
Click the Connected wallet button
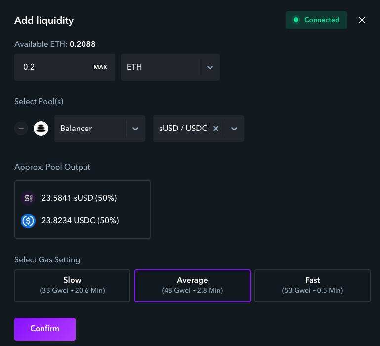[x=316, y=20]
